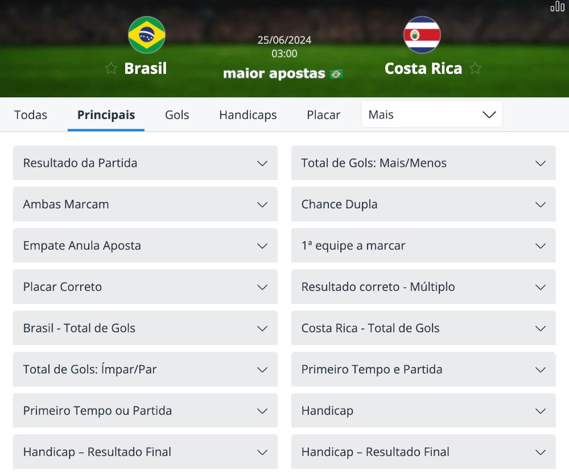Expand the Resultado da Partida market
The height and width of the screenshot is (473, 569).
145,163
